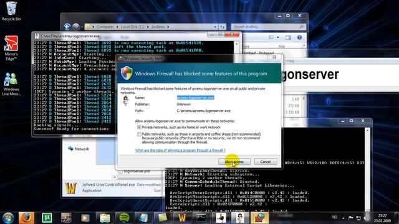Expand the Local Disk (C:) breadcrumb arrow
This screenshot has height=224, width=399.
148,27
